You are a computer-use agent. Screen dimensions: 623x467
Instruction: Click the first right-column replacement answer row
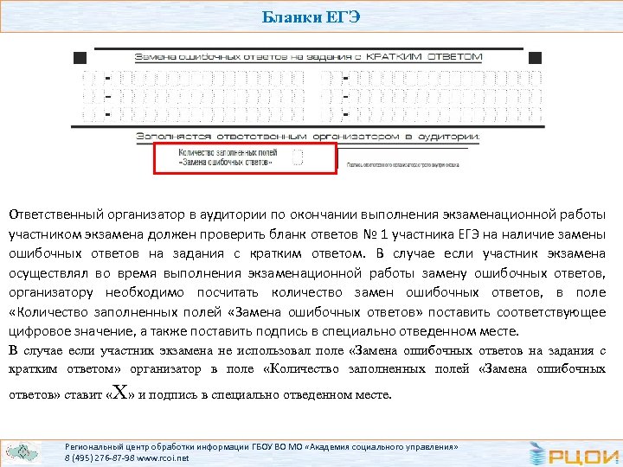432,78
